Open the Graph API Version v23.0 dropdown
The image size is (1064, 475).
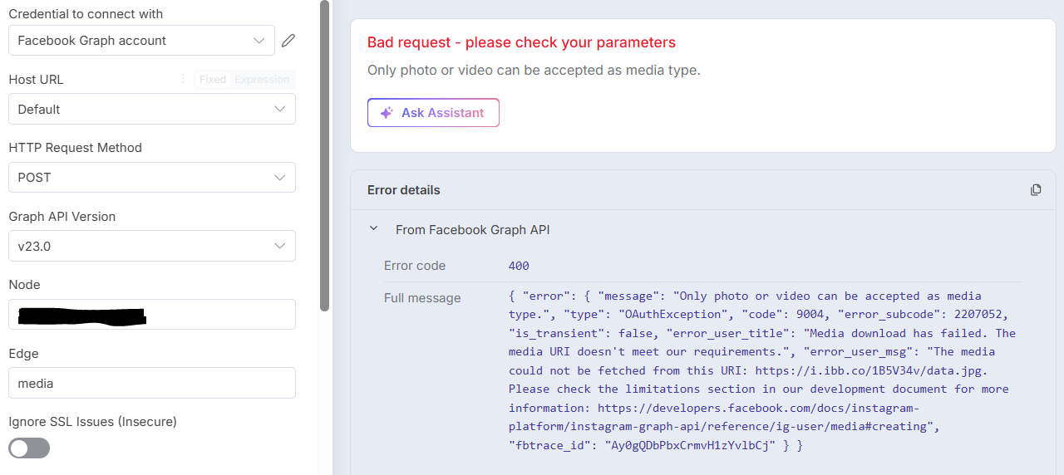tap(152, 246)
